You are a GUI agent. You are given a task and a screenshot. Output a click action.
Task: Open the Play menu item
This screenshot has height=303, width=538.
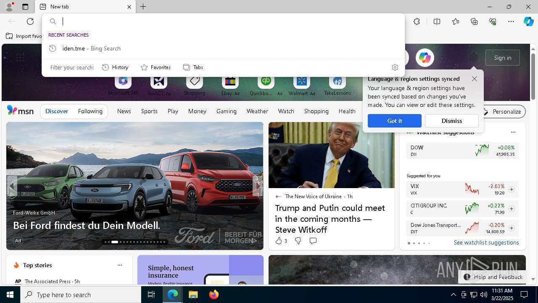click(173, 111)
